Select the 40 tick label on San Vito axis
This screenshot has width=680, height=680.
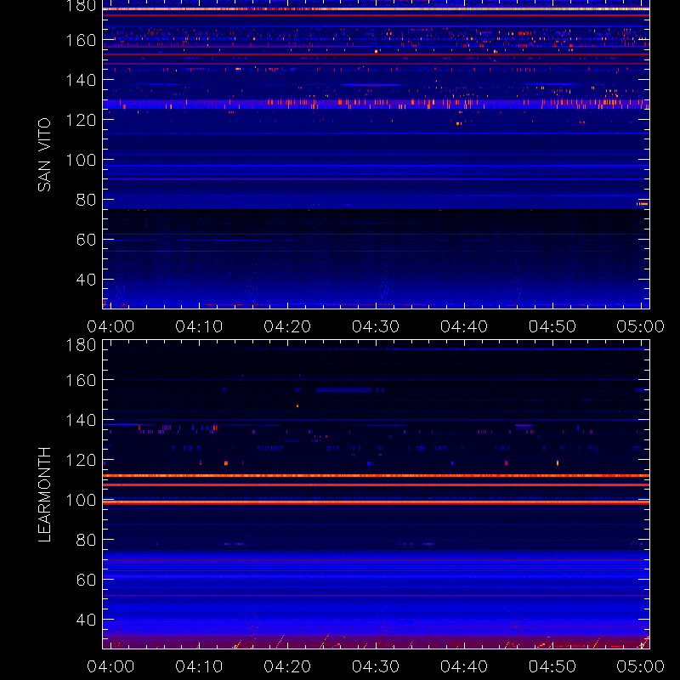(86, 280)
